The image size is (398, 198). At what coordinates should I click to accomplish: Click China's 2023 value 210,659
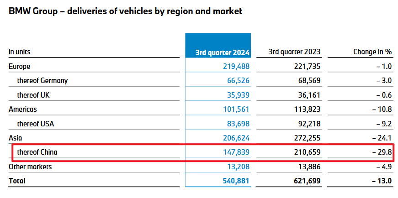pyautogui.click(x=306, y=152)
